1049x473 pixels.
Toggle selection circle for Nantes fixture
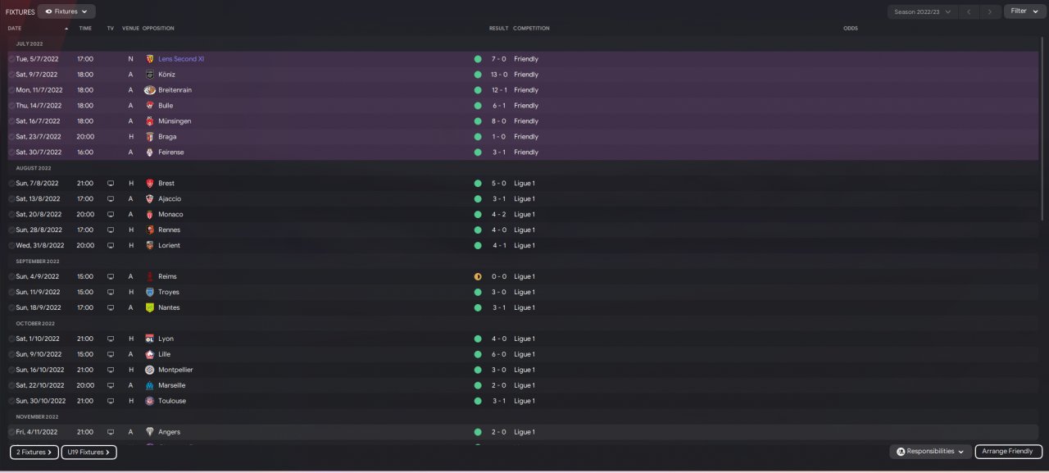(11, 307)
